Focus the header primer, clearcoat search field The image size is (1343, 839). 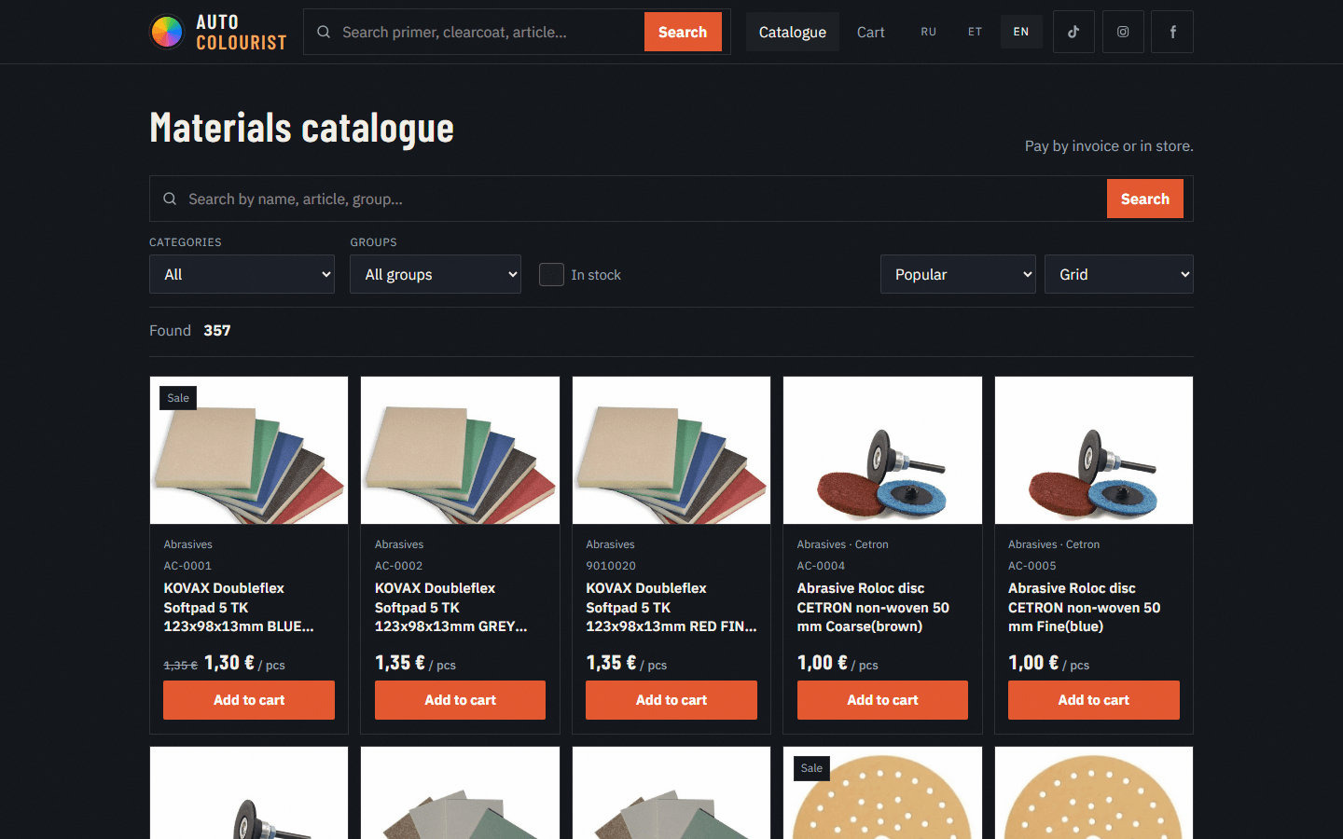tap(487, 32)
